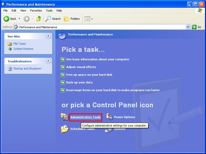
Task: Open the Administrative Tools link
Action: point(85,117)
